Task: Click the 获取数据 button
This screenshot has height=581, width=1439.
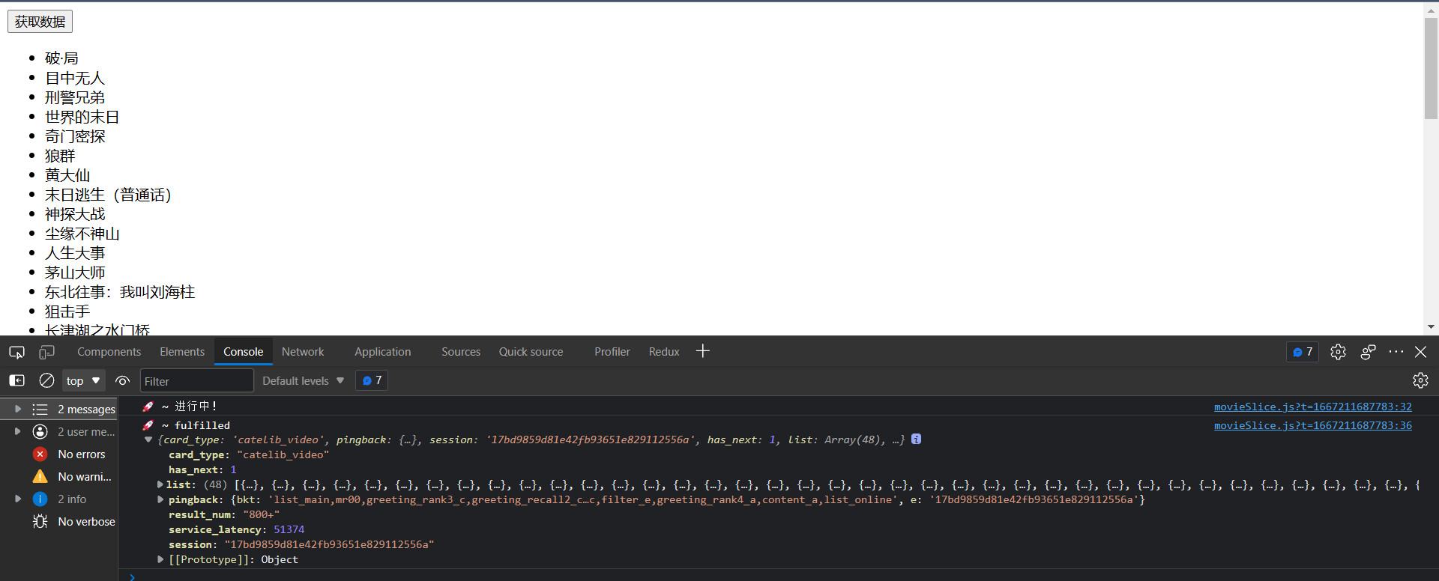Action: tap(40, 22)
